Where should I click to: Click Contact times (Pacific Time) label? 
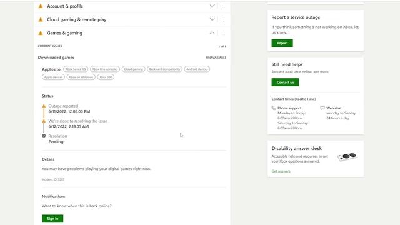click(294, 99)
